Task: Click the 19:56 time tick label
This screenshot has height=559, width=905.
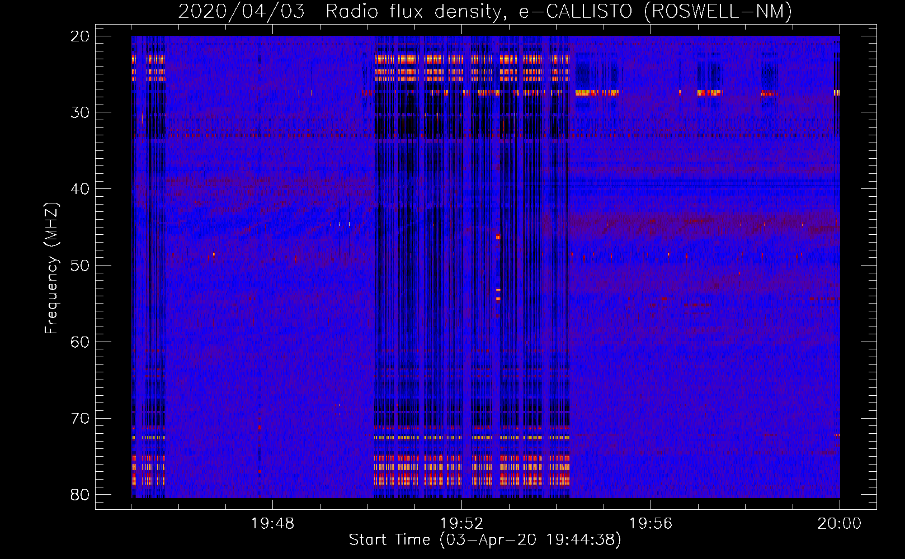Action: tap(651, 524)
